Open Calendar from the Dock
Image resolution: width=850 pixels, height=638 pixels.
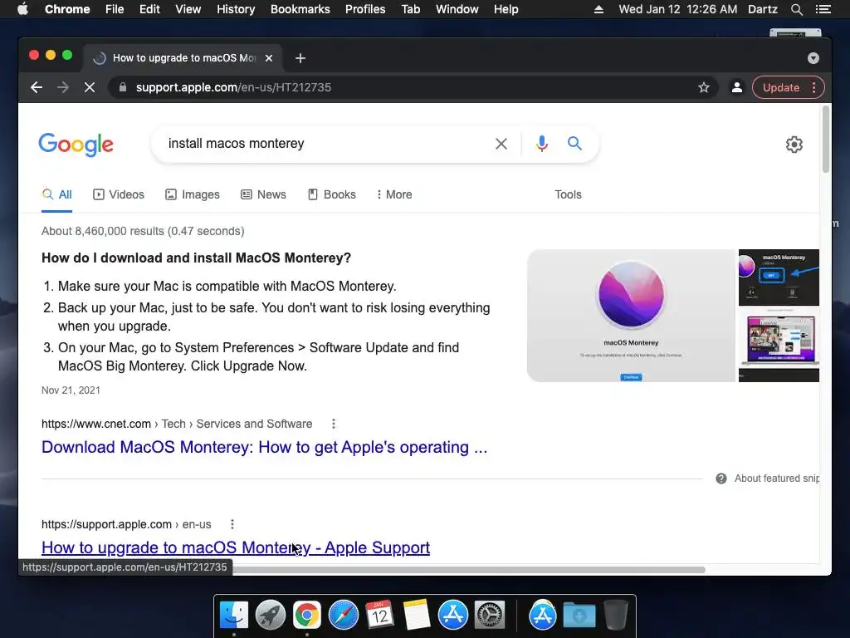(379, 616)
